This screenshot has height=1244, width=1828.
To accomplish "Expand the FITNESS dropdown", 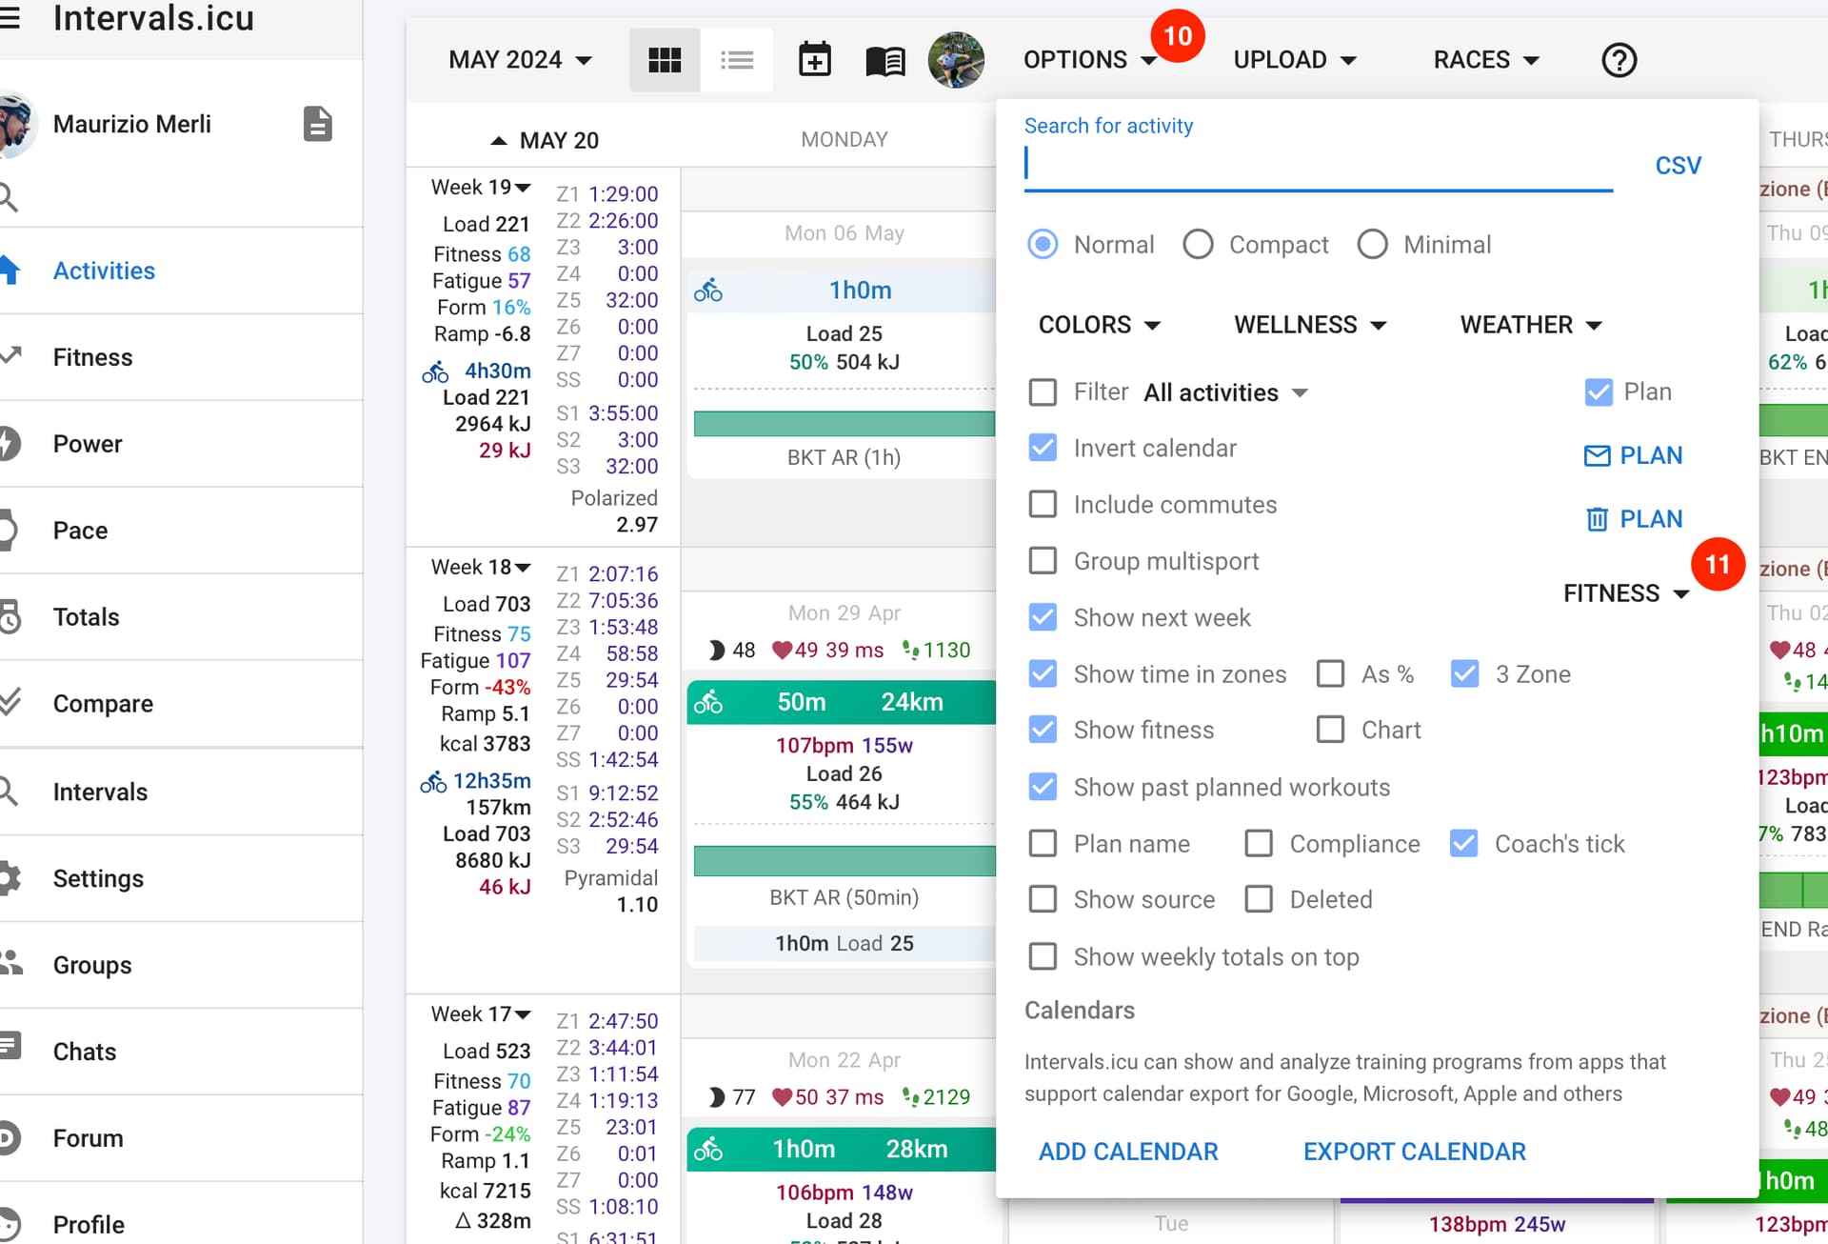I will [1626, 593].
